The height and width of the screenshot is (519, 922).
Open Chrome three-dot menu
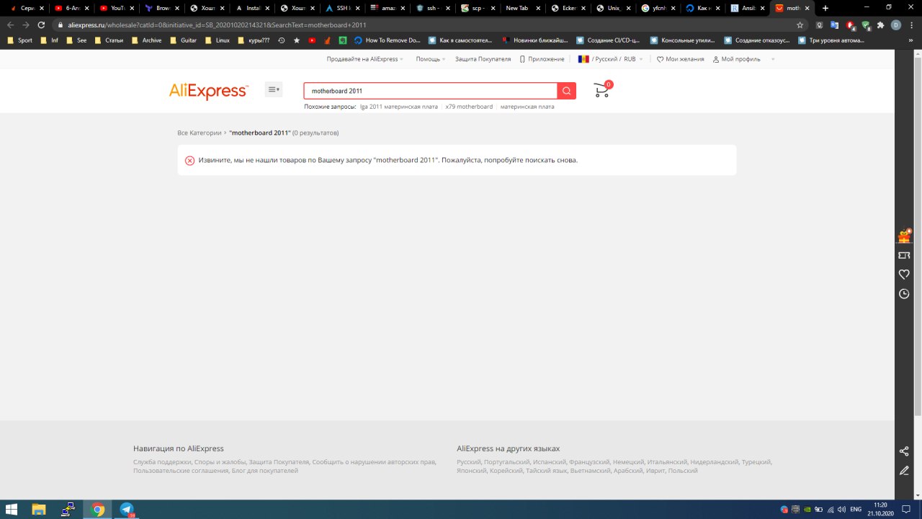pyautogui.click(x=911, y=25)
